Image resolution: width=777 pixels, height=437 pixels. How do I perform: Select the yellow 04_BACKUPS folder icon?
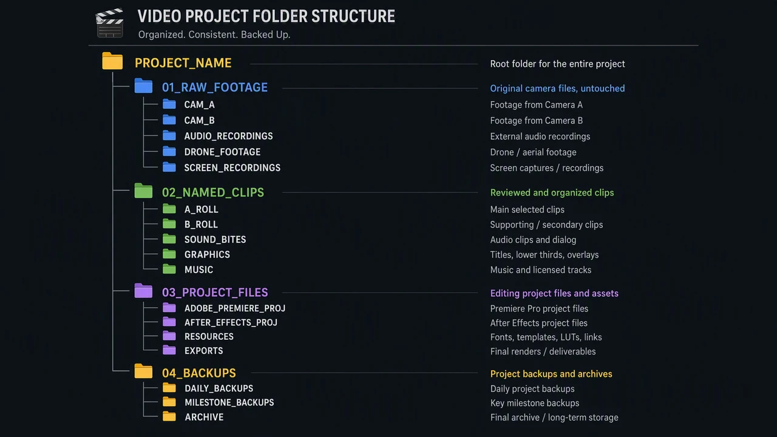coord(143,371)
